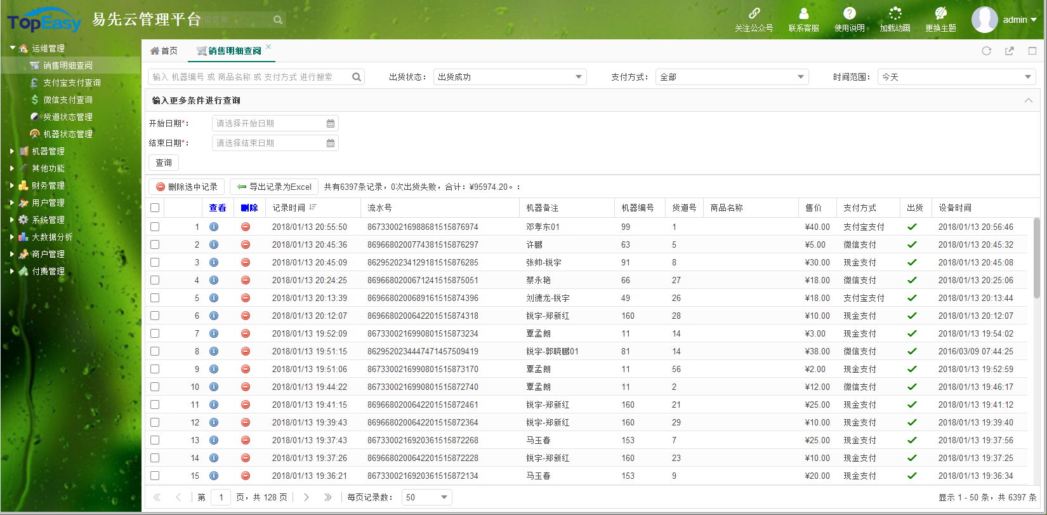This screenshot has width=1047, height=515.
Task: Click the 更换主题 theme icon
Action: tap(940, 13)
